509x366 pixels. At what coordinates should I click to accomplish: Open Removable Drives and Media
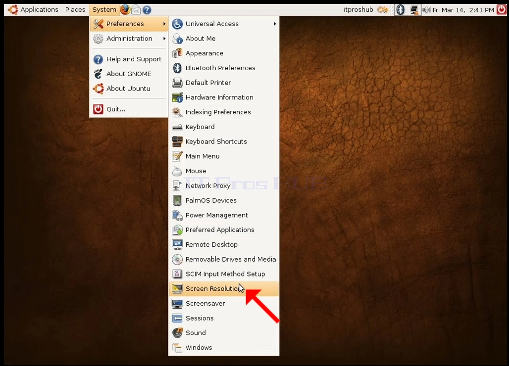[x=224, y=259]
